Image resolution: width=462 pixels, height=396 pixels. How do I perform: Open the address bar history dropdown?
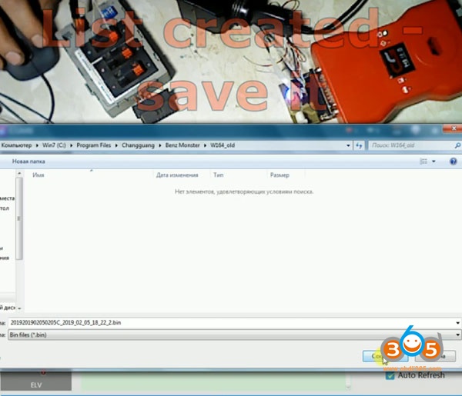tap(348, 145)
